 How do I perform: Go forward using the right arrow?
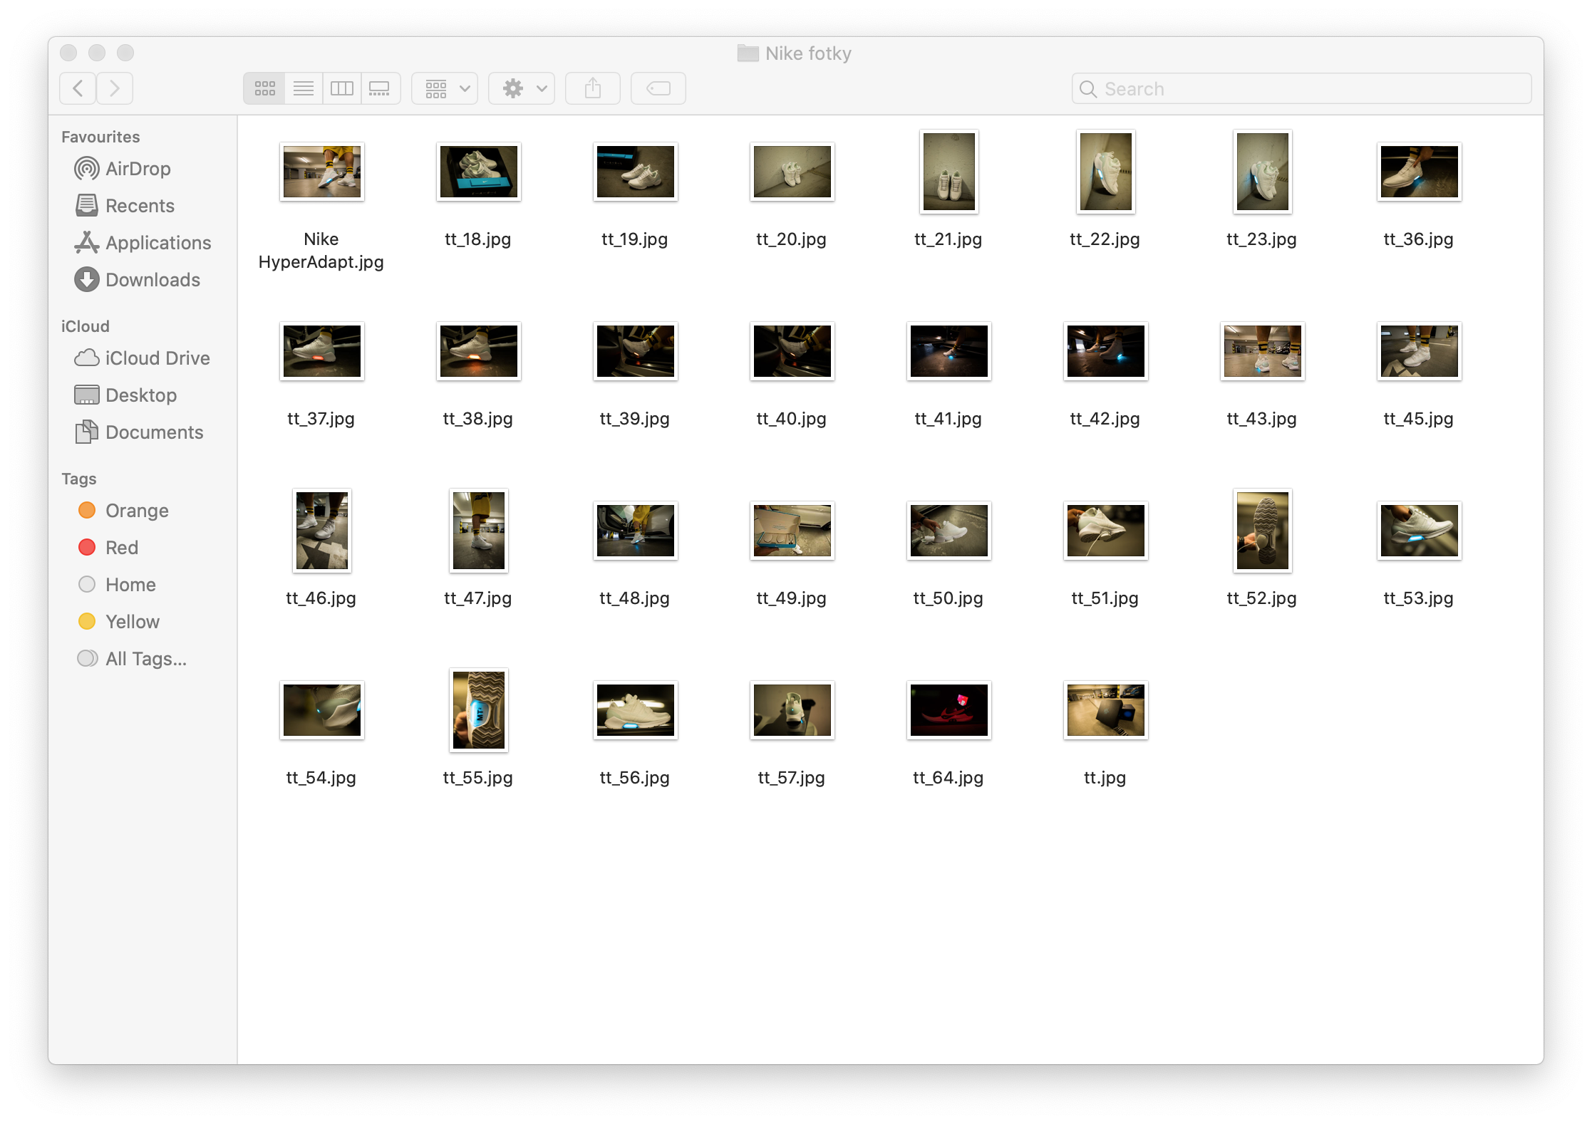point(115,88)
